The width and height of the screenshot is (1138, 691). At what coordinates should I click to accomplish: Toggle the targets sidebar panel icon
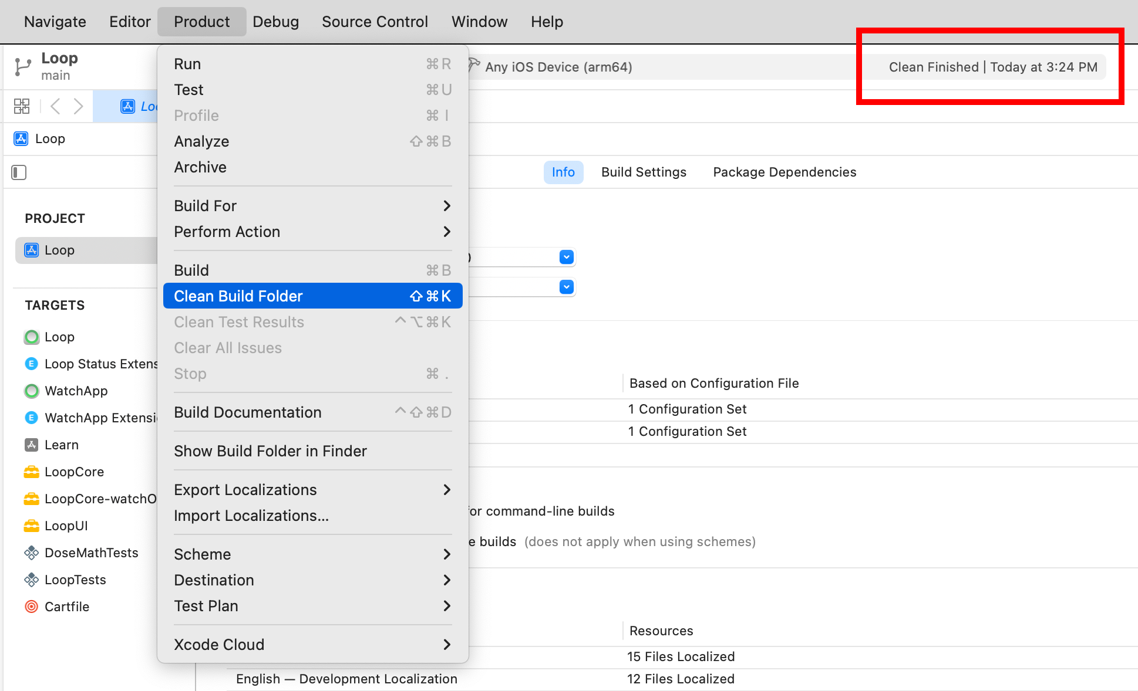(x=19, y=172)
